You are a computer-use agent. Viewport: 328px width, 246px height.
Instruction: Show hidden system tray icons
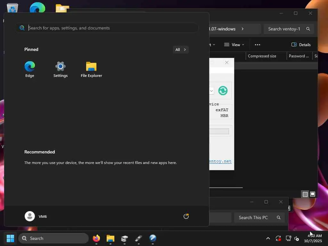click(268, 238)
